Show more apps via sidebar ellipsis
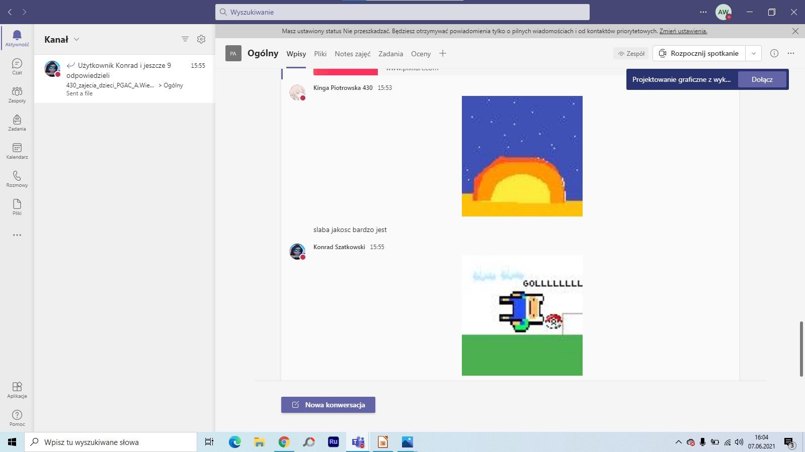 click(x=17, y=235)
